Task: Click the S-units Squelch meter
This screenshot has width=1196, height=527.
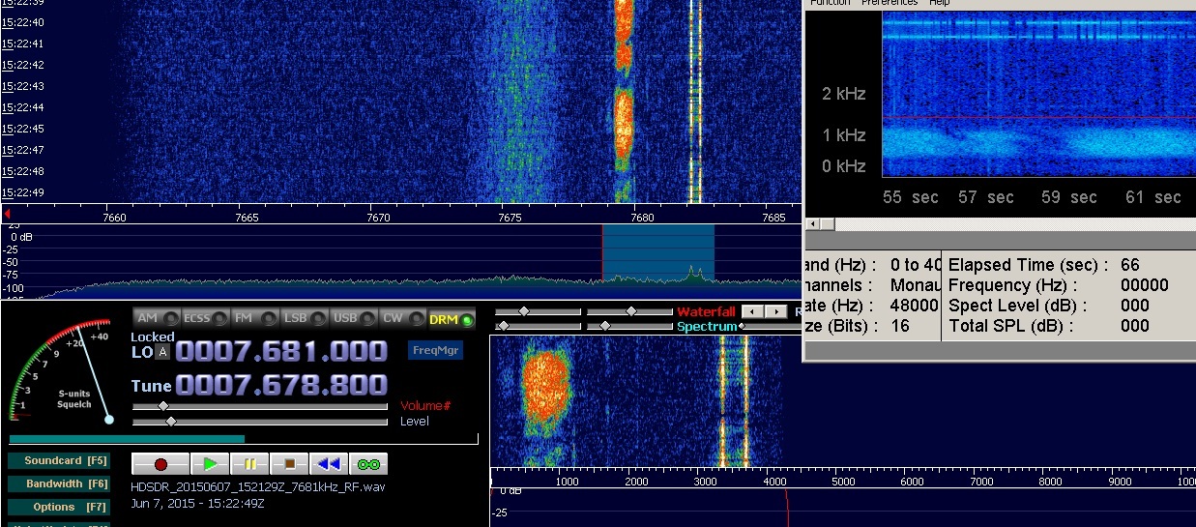Action: pyautogui.click(x=61, y=372)
